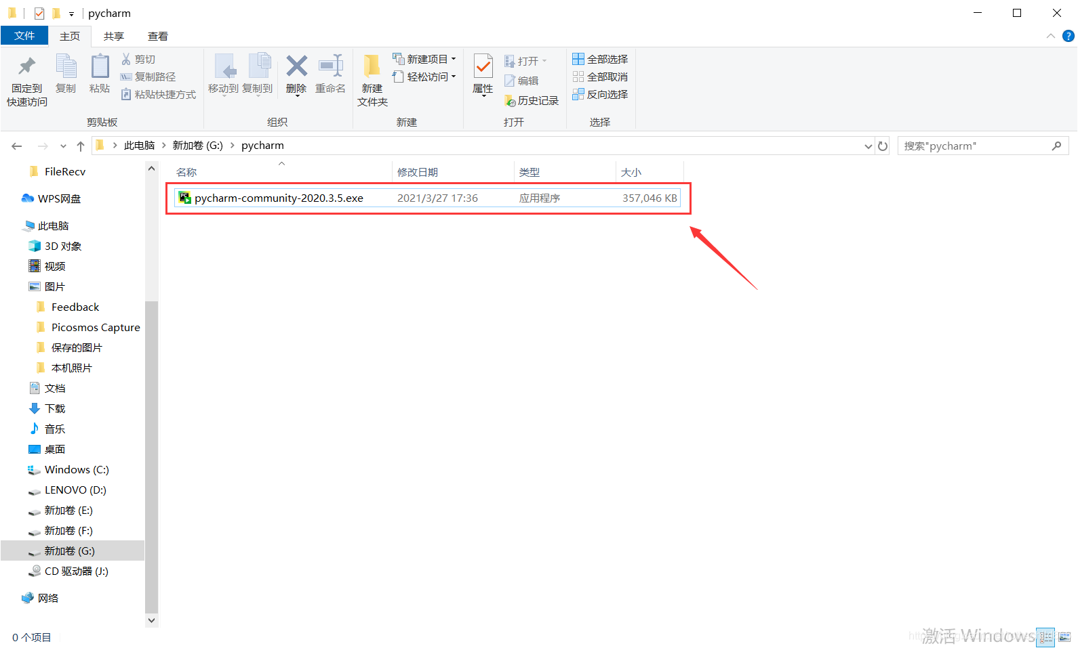Click 新加卷 (G:) in address breadcrumb
1078x648 pixels.
197,146
